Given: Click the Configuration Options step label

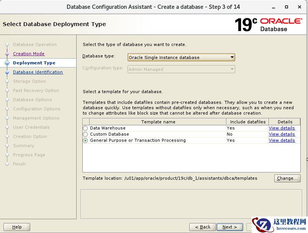Looking at the screenshot, I should tap(37, 109).
